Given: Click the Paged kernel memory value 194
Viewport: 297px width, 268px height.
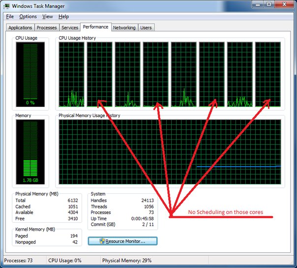Looking at the screenshot, I should (74, 236).
